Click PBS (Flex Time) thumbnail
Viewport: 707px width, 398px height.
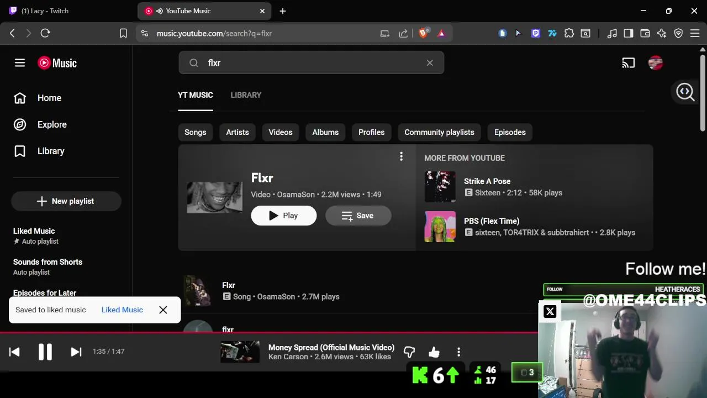pos(440,227)
